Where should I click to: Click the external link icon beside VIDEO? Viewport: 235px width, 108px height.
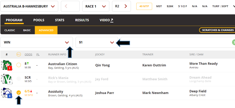pos(112,20)
